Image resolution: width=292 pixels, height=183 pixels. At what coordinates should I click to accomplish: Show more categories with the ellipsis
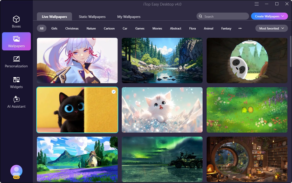point(240,28)
